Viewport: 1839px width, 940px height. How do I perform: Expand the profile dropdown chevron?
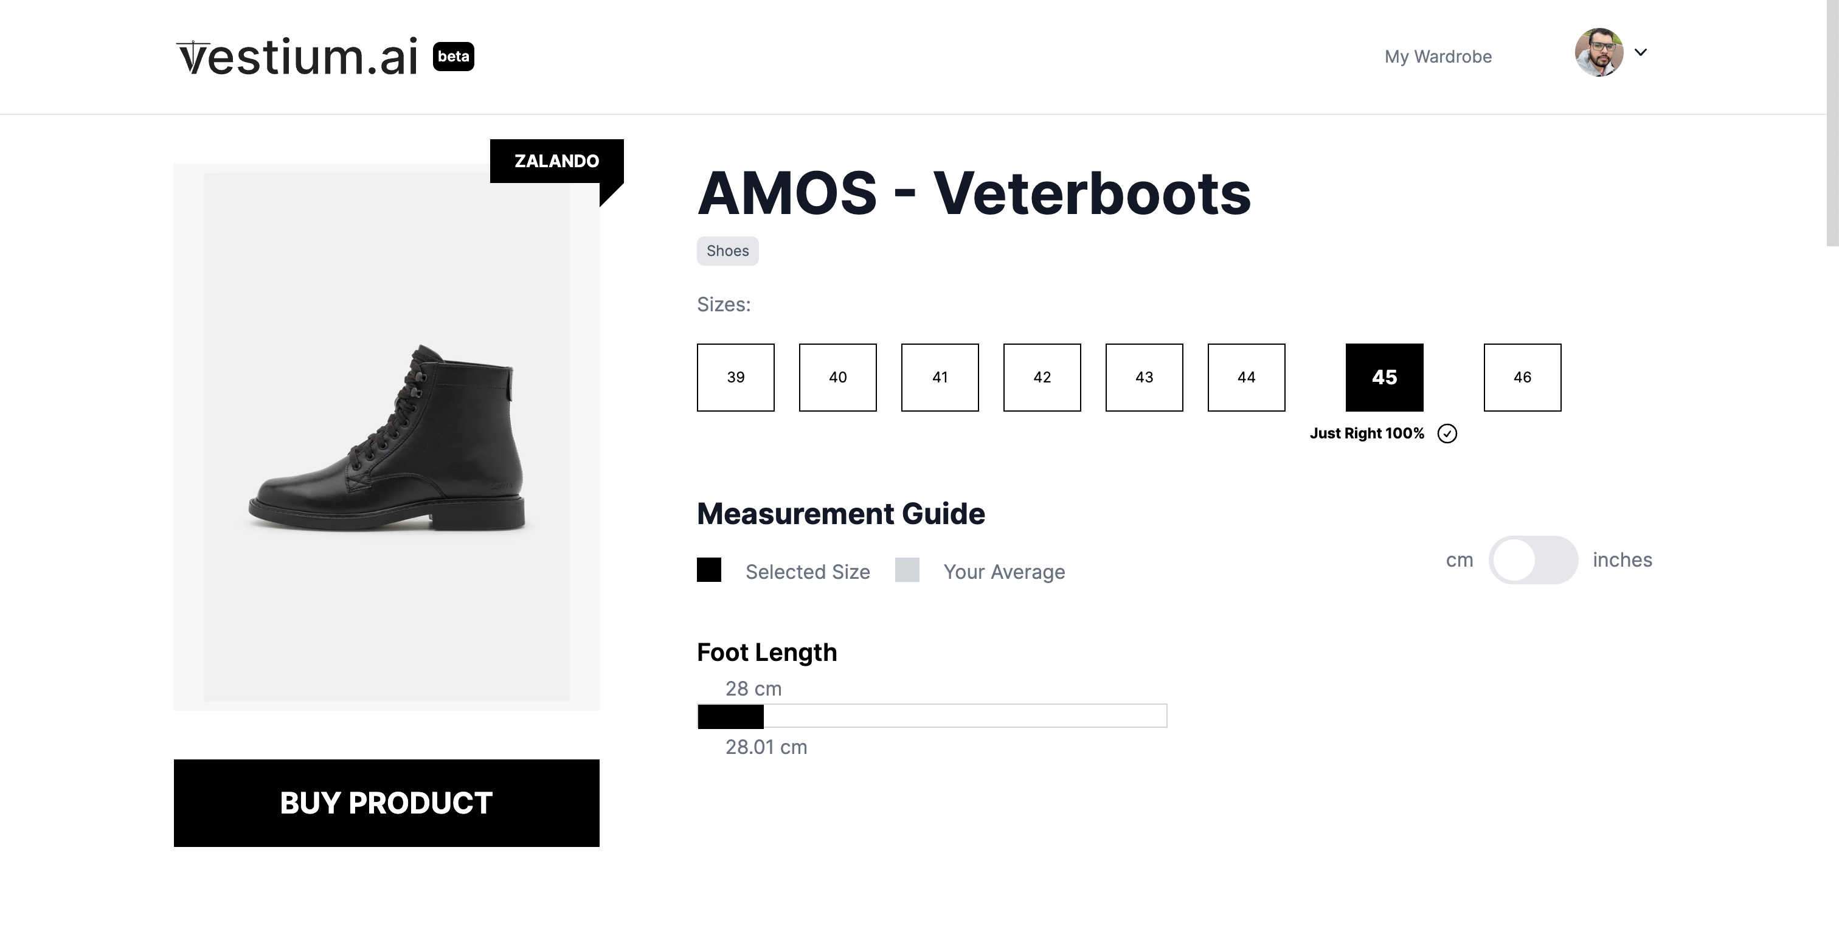point(1641,52)
